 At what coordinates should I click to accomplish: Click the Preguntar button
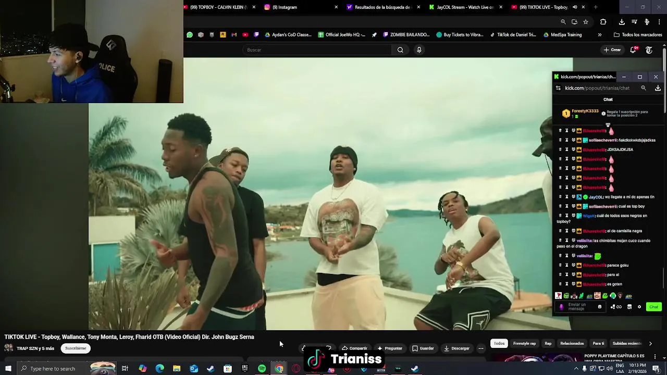click(x=390, y=348)
